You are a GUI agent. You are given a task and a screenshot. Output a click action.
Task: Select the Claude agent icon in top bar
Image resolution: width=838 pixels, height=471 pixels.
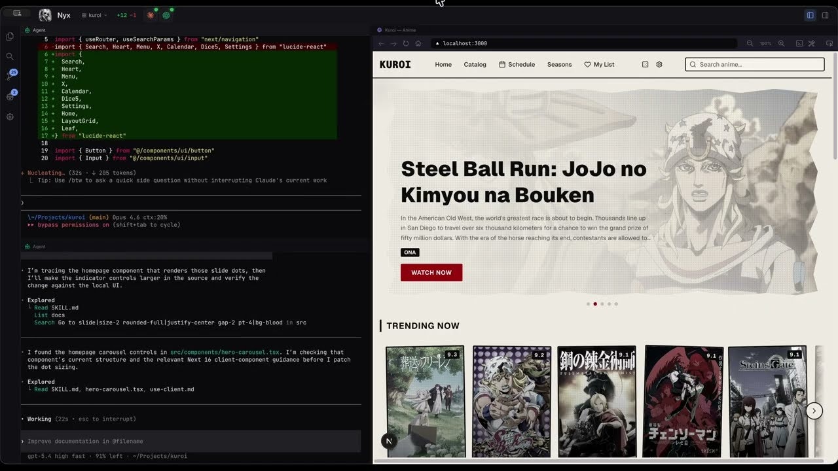tap(151, 15)
